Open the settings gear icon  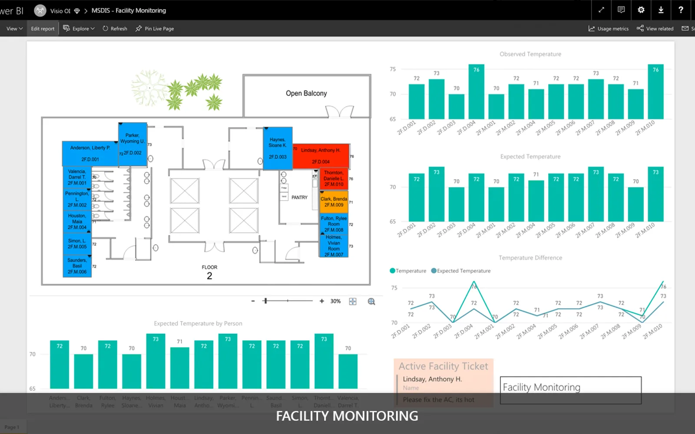pyautogui.click(x=641, y=10)
